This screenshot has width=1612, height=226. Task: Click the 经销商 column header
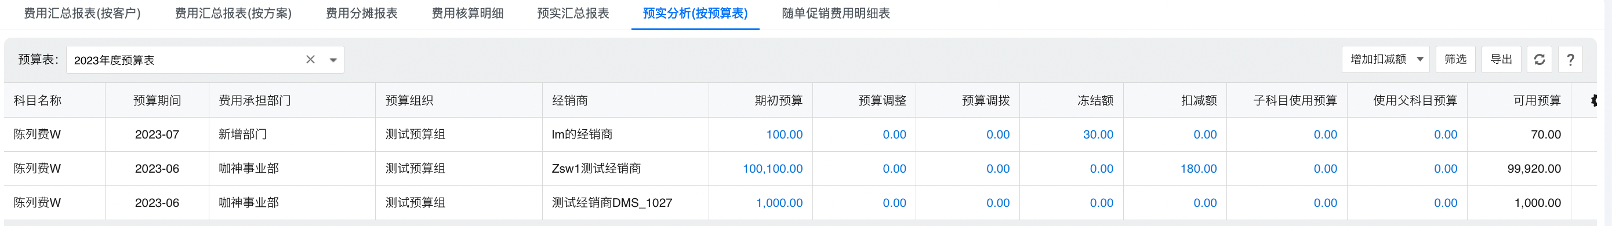569,100
